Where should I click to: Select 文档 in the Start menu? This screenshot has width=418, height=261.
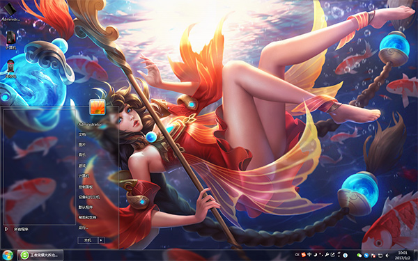coord(82,134)
